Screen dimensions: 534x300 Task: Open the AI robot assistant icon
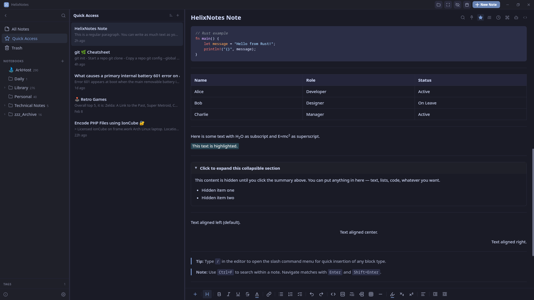click(516, 17)
